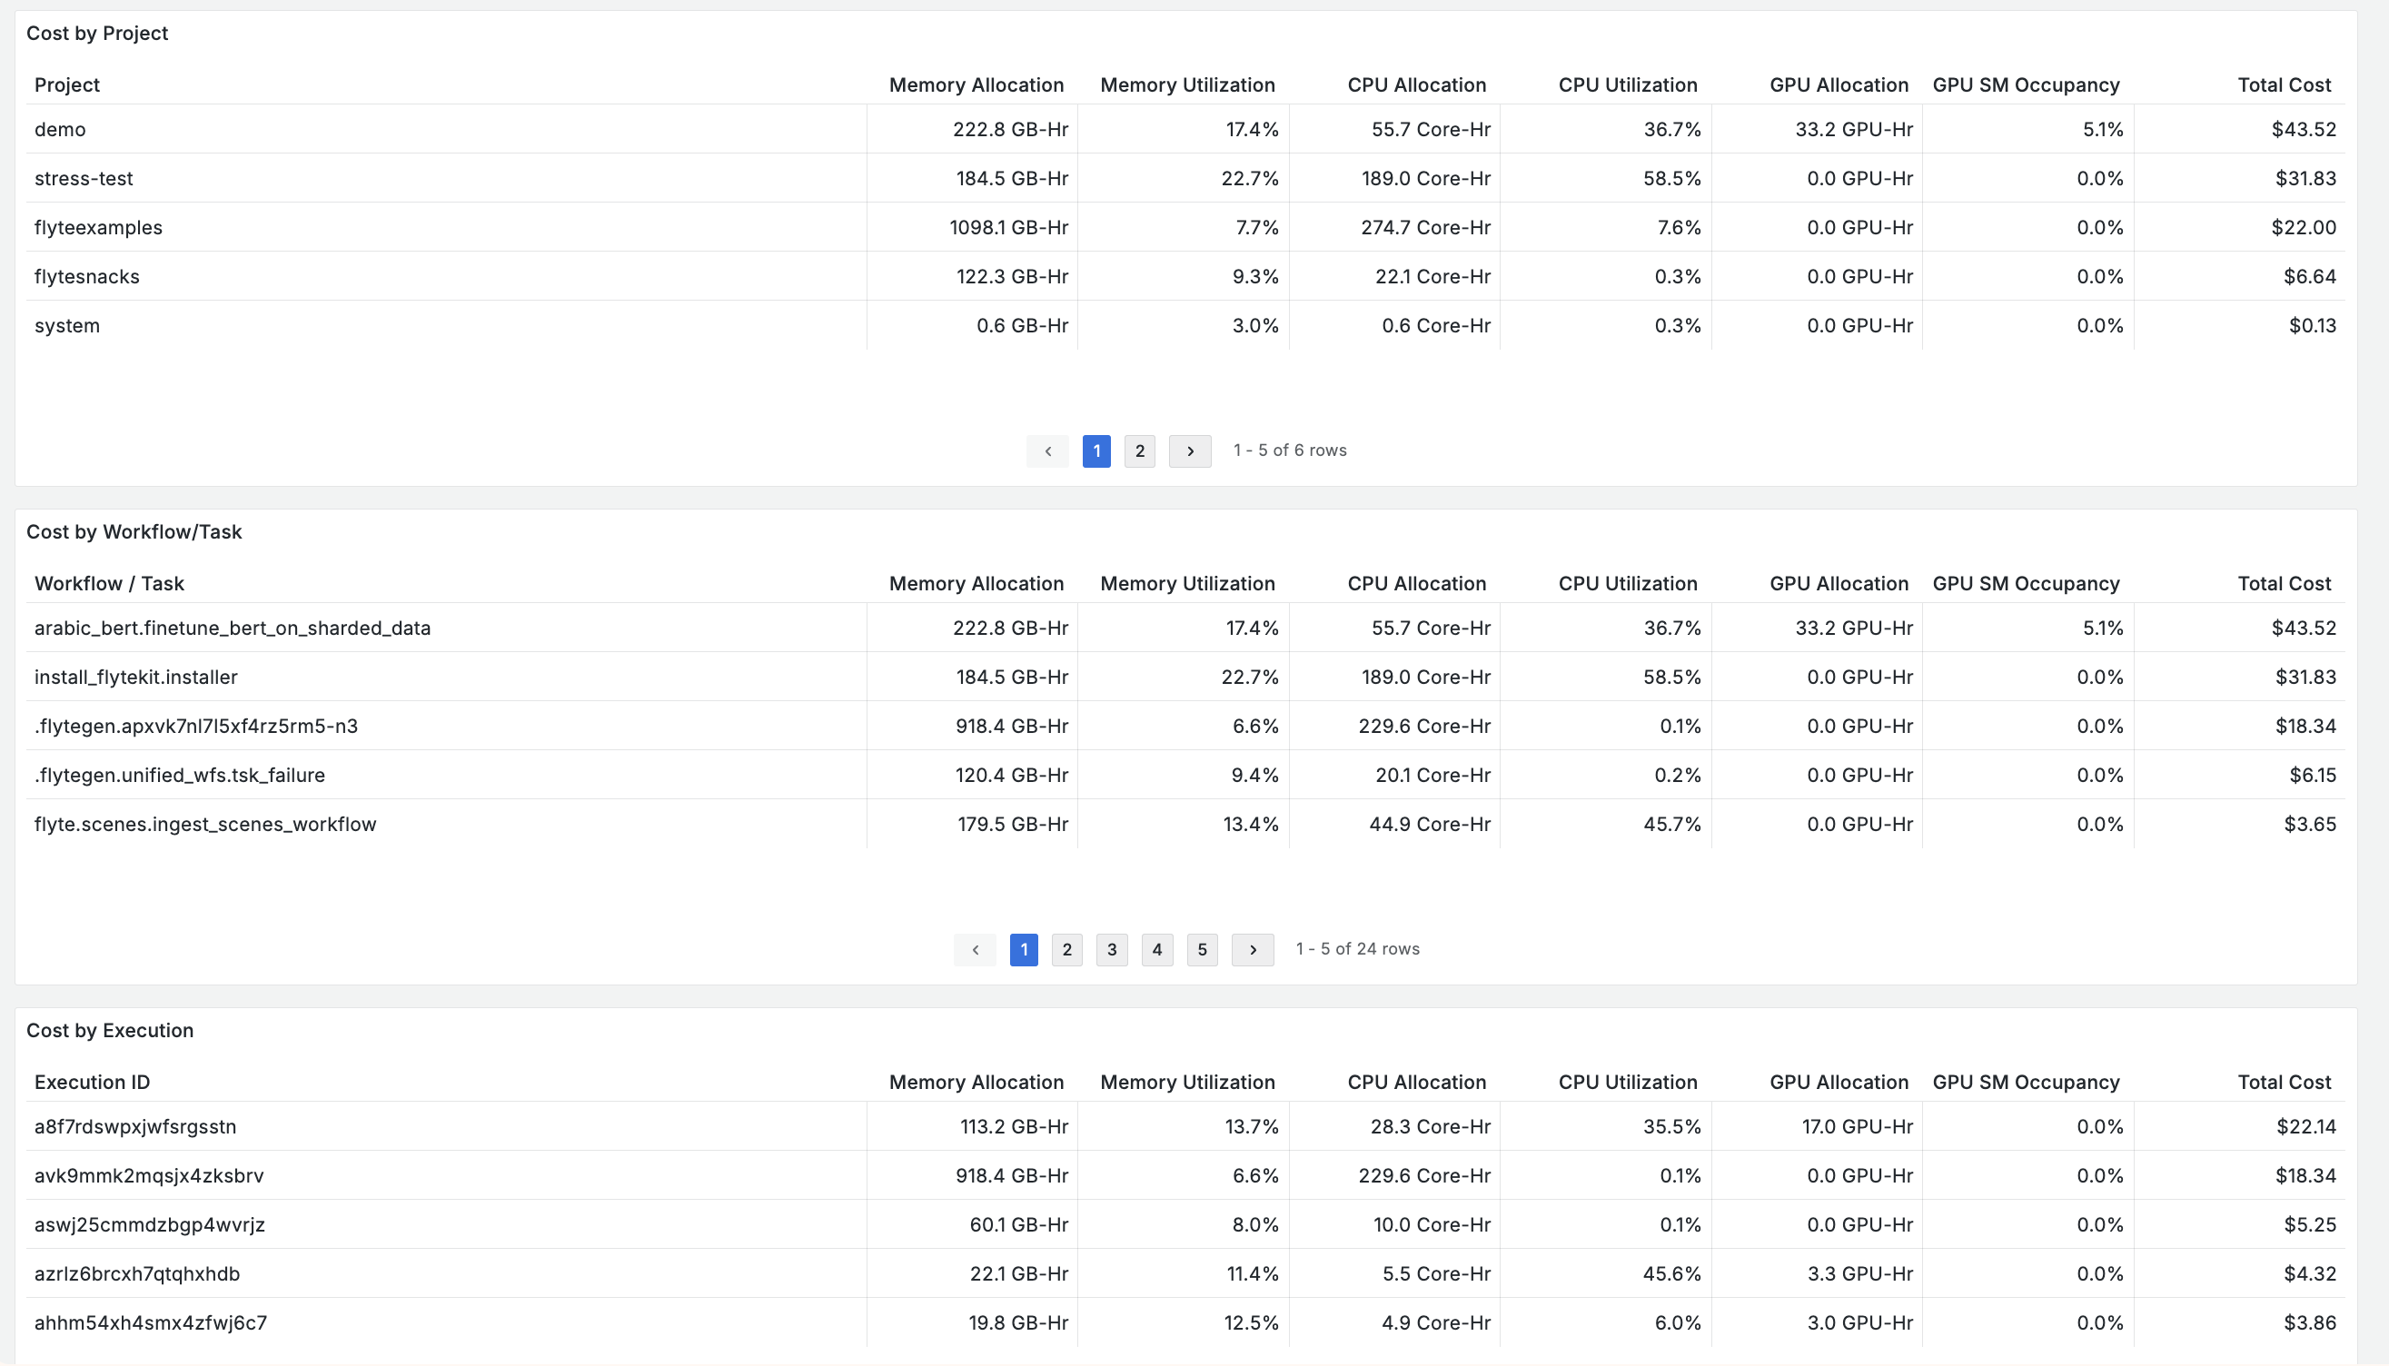Sort Execution table by GPU Allocation header

(x=1839, y=1082)
